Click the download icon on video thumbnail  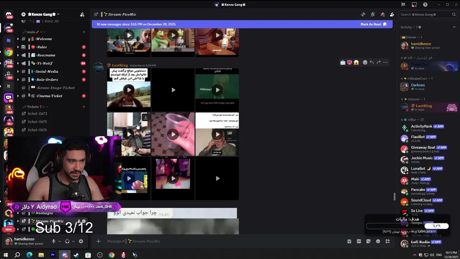pyautogui.click(x=145, y=117)
